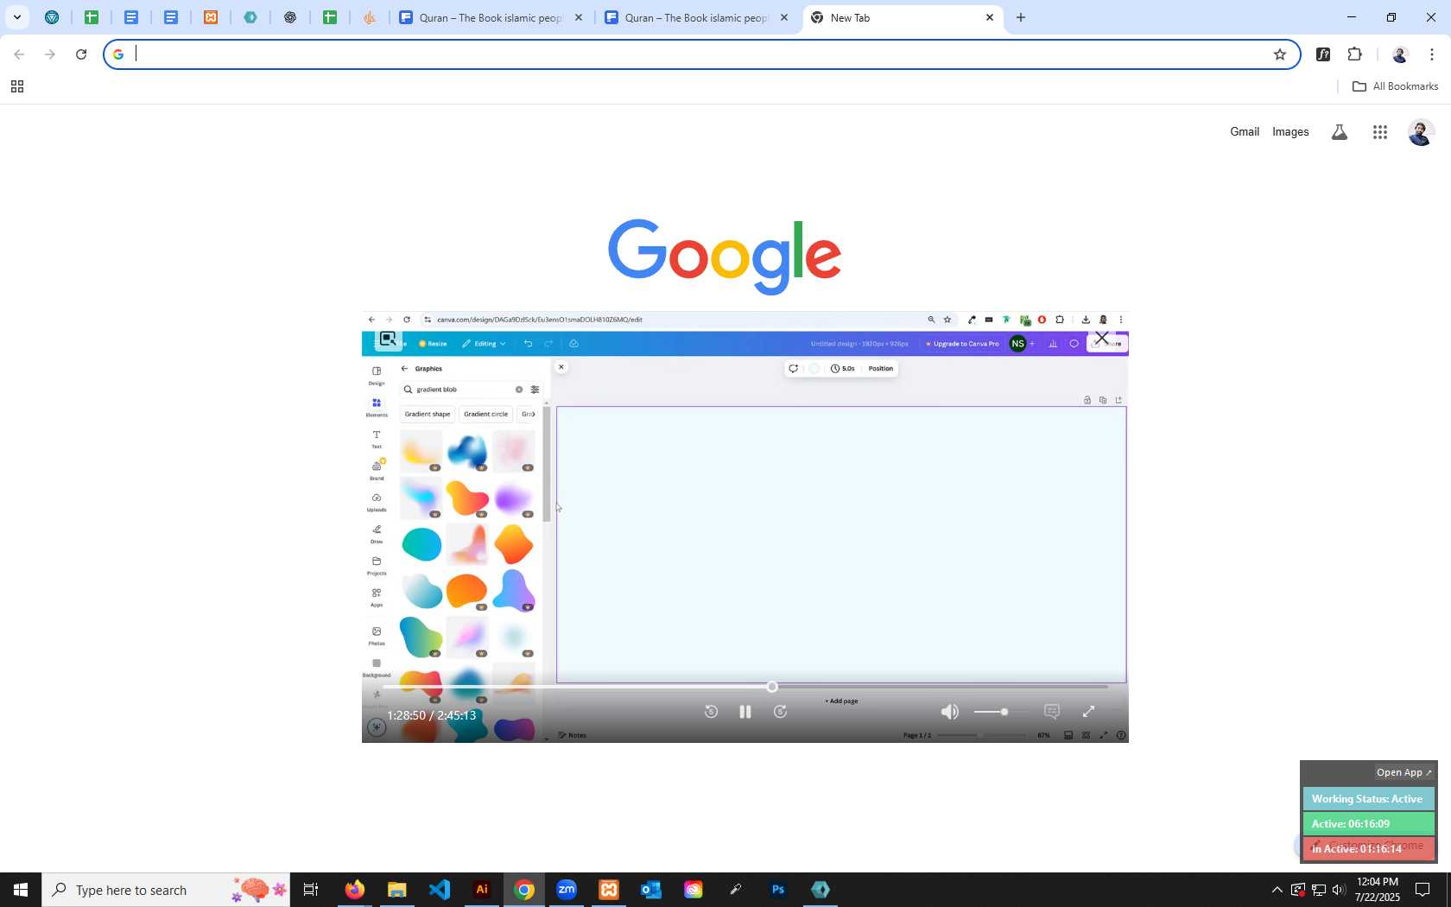
Task: Expand the video to full screen
Action: [1088, 712]
